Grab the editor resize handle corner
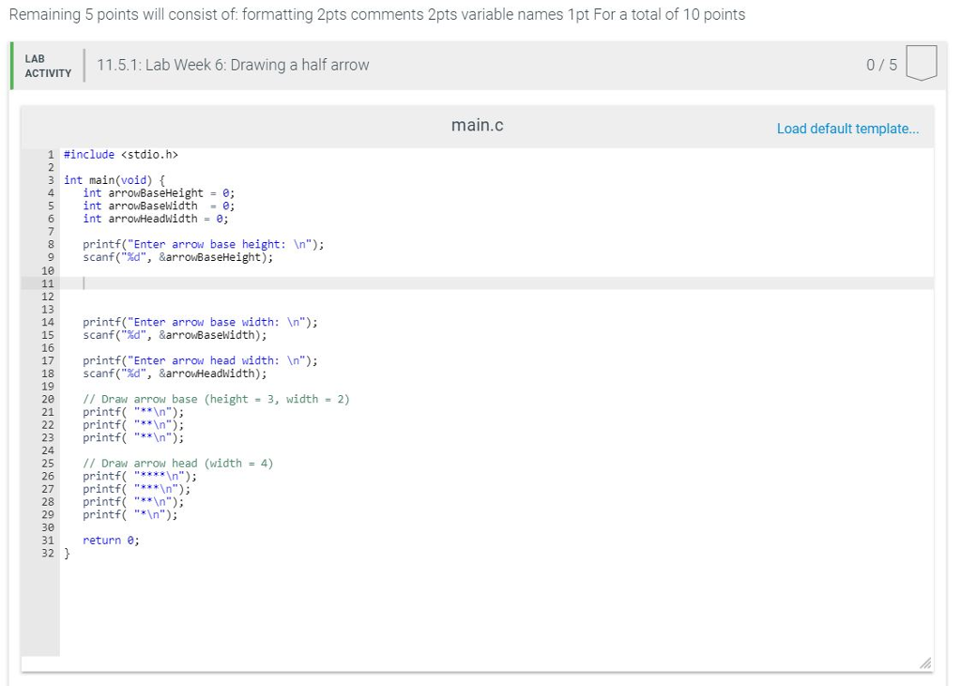This screenshot has width=961, height=686. 925,663
